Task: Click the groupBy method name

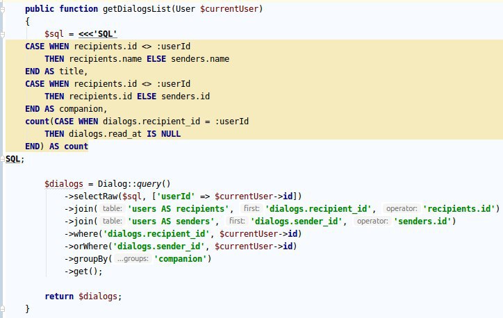Action: coord(91,259)
